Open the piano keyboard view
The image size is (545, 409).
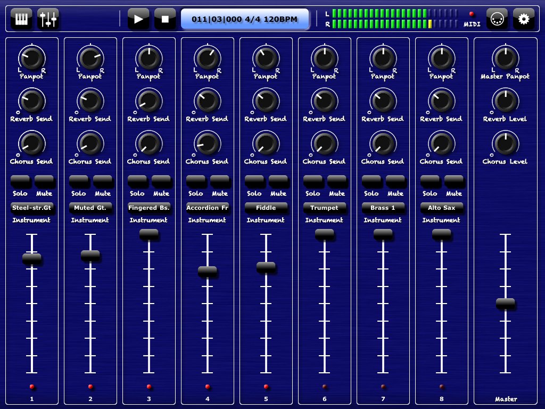tap(21, 19)
